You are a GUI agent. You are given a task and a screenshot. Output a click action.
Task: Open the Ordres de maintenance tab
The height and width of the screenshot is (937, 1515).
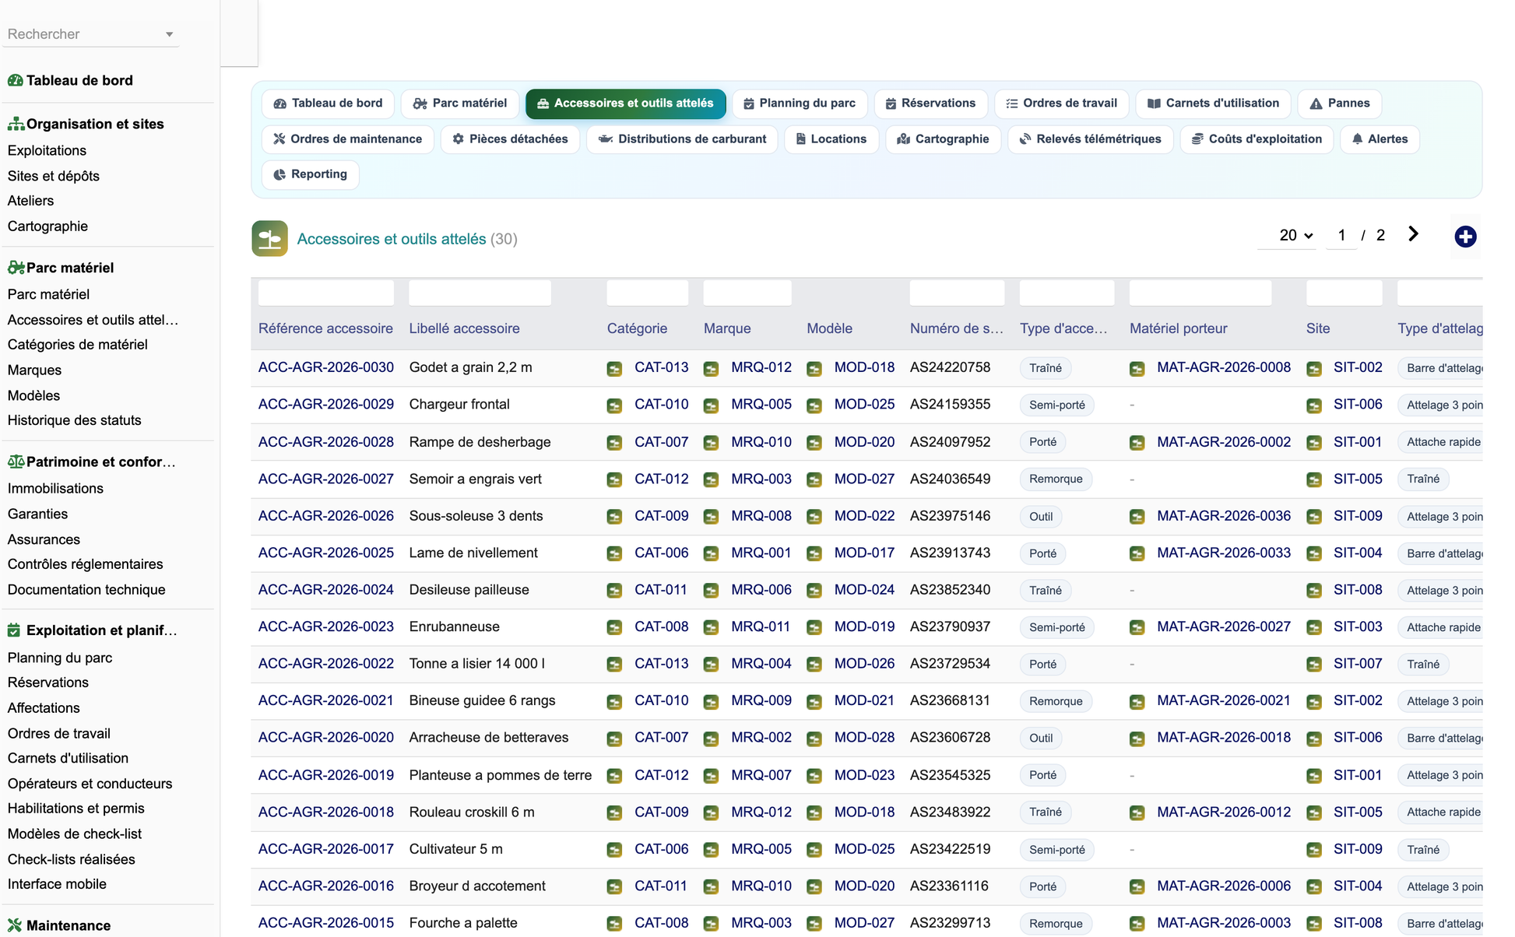347,139
